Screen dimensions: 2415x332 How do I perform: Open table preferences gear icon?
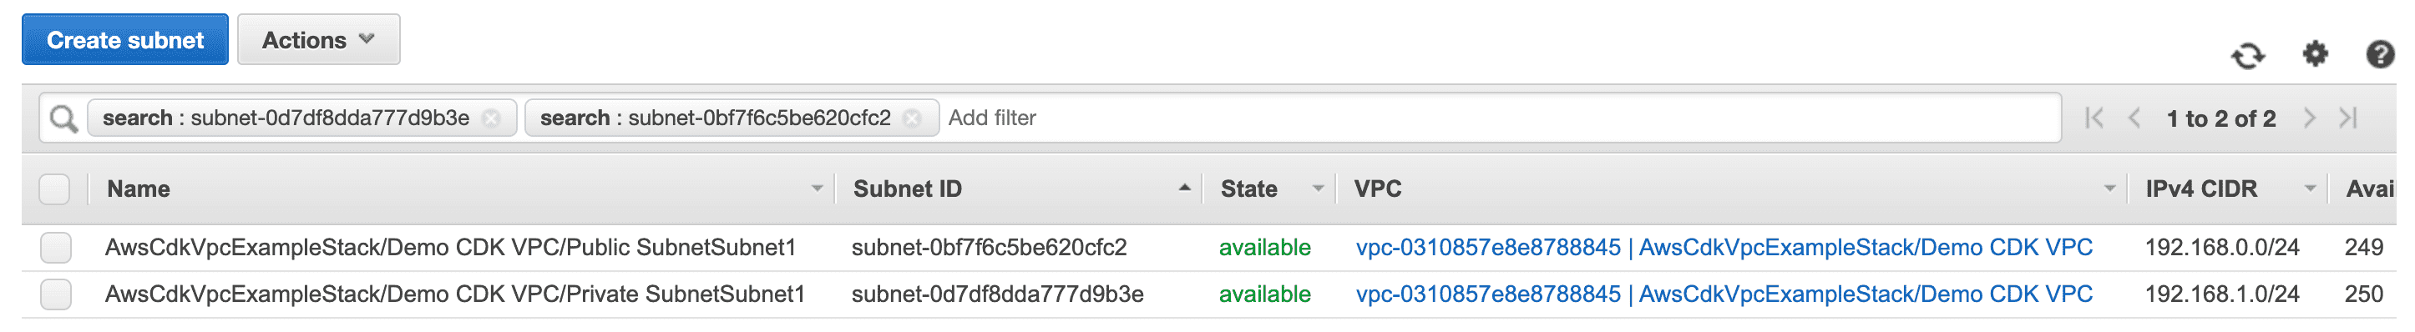click(x=2315, y=54)
